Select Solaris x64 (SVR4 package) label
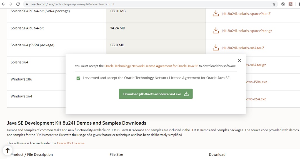The height and width of the screenshot is (159, 300). point(32,45)
